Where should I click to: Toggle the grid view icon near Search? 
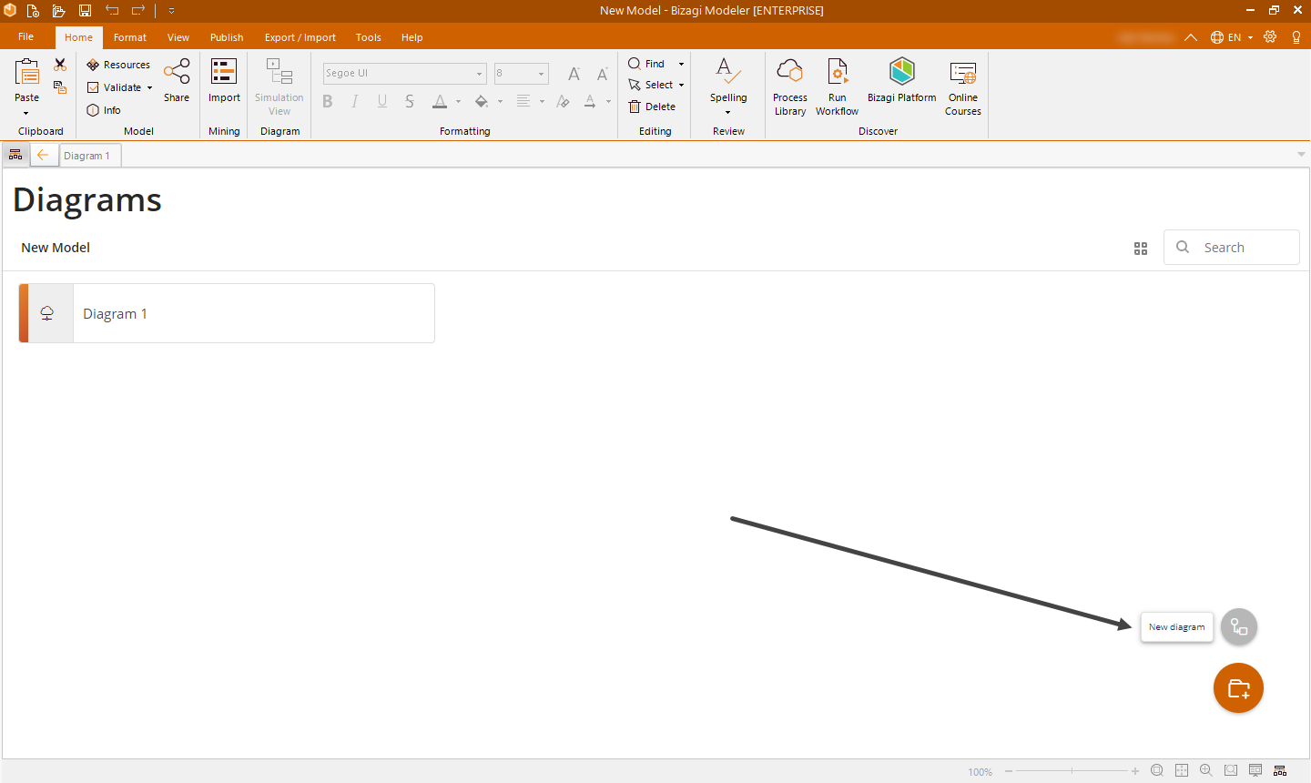(x=1141, y=249)
